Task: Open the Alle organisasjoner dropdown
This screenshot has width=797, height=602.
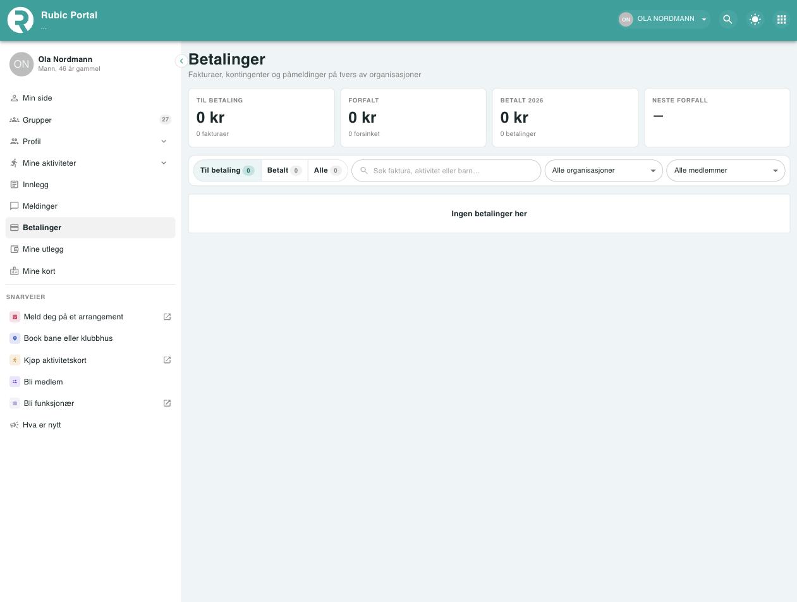Action: click(604, 170)
